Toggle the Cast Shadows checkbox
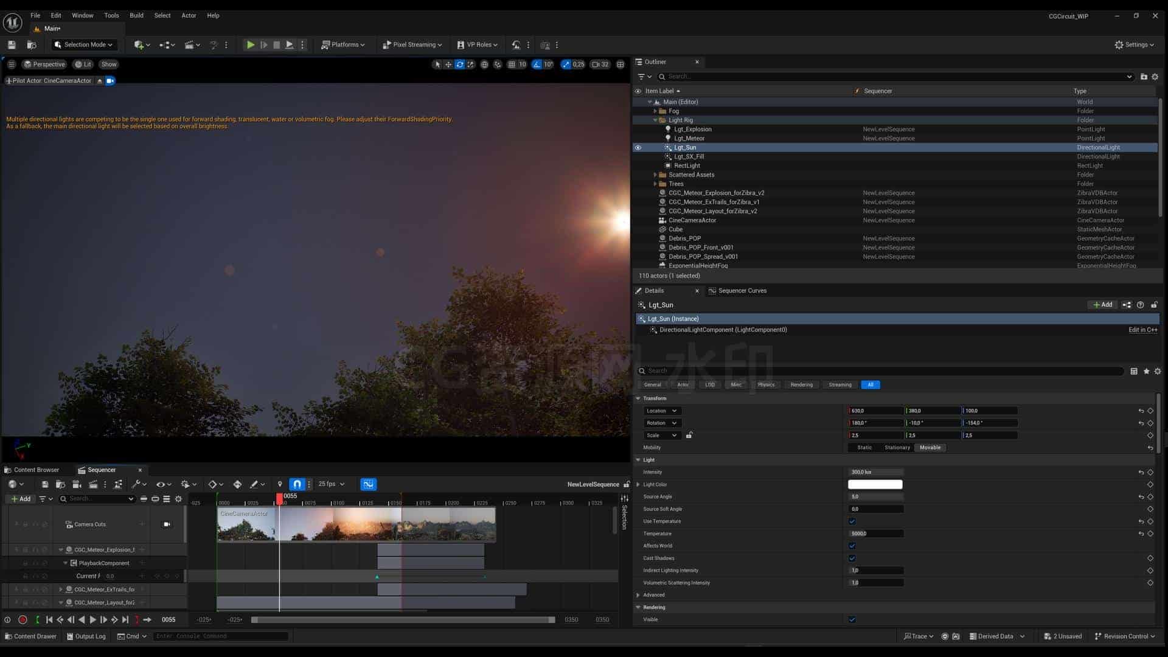1168x657 pixels. [x=852, y=558]
